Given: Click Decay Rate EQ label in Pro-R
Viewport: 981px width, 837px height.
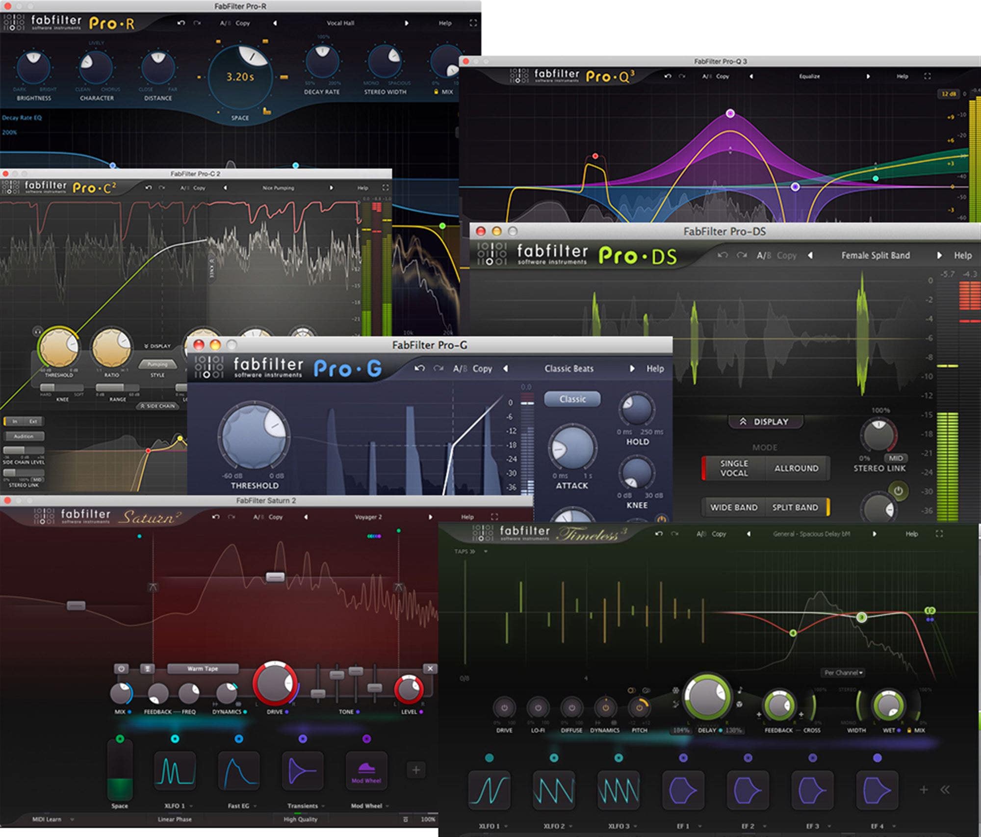Looking at the screenshot, I should click(22, 118).
